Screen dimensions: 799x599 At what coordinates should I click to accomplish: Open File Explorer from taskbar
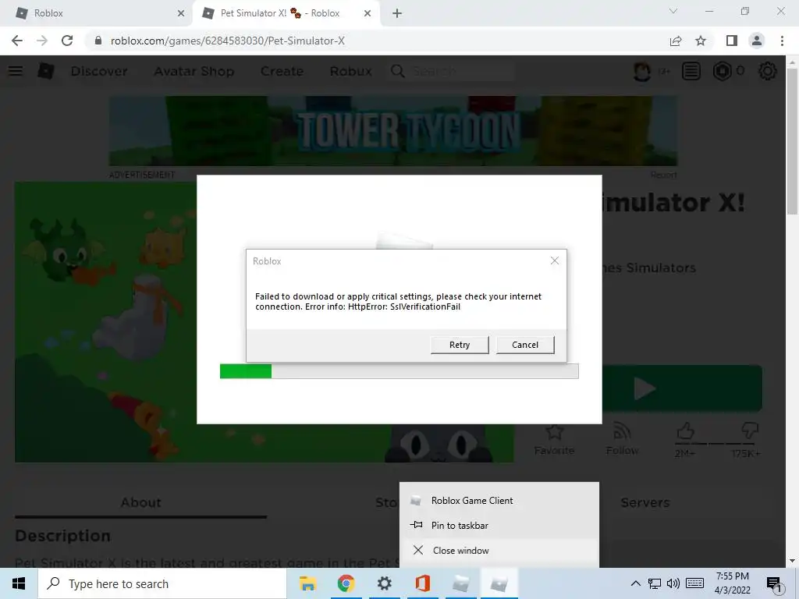[x=307, y=583]
